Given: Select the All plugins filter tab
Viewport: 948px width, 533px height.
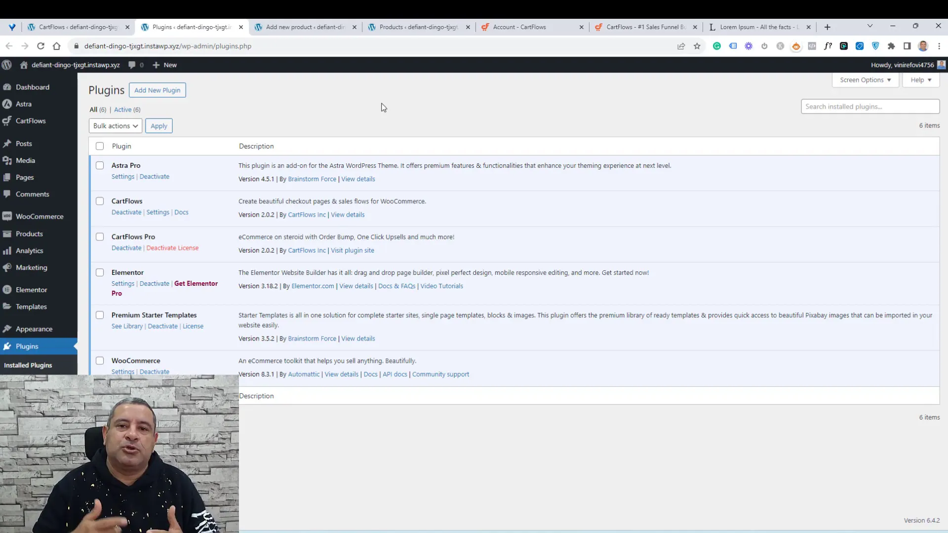Looking at the screenshot, I should point(97,110).
